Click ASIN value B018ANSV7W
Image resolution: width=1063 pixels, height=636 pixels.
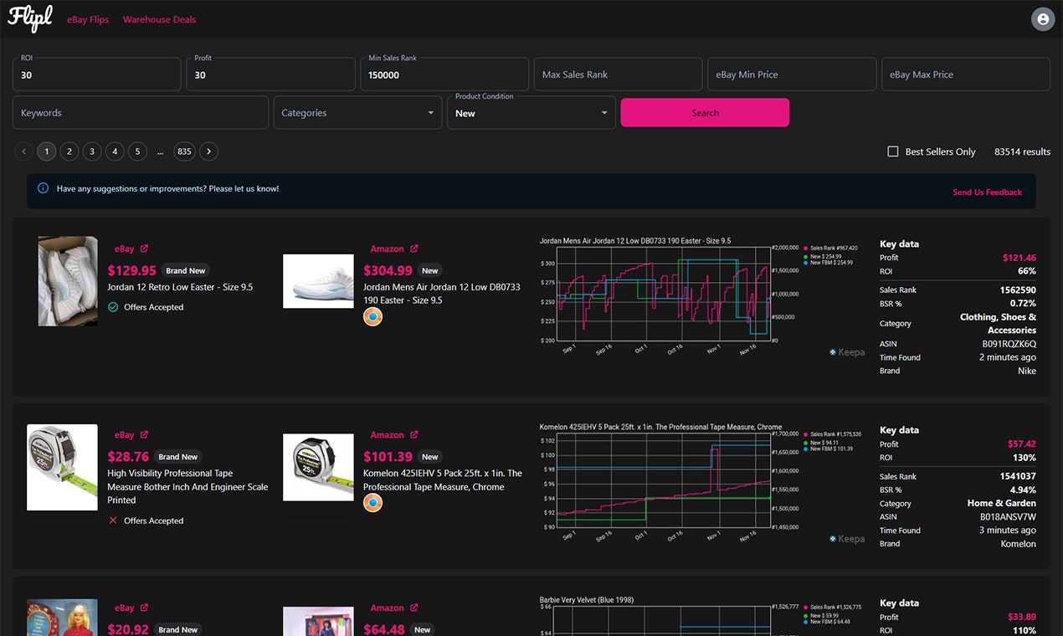click(1008, 517)
